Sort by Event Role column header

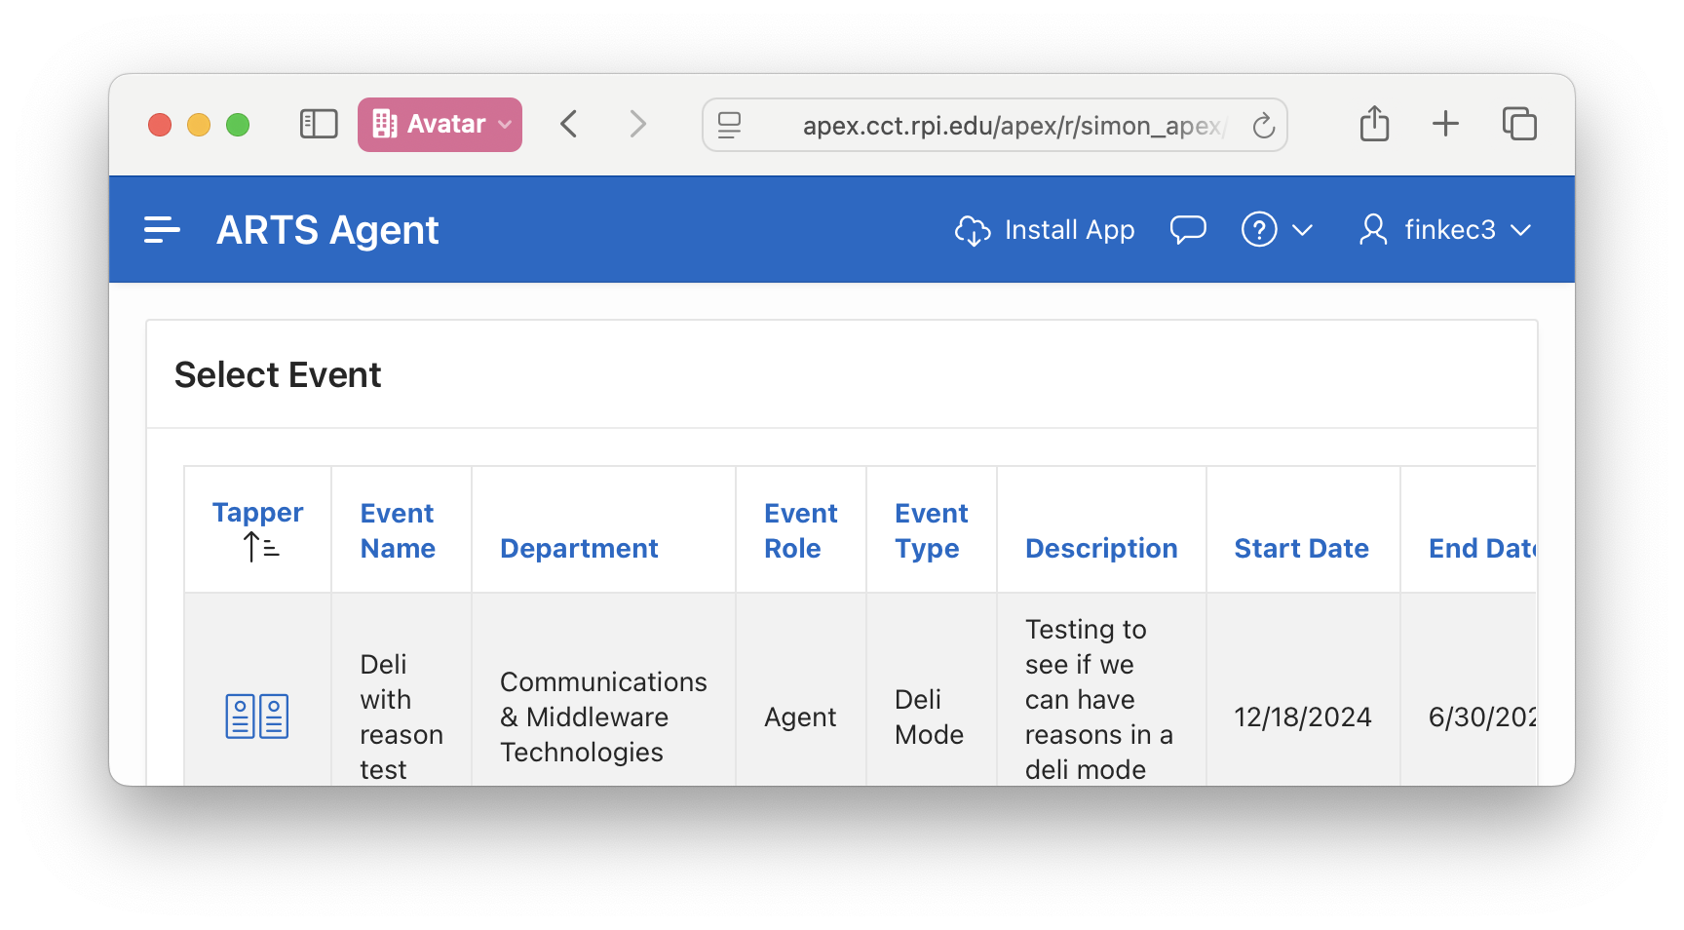pos(800,530)
